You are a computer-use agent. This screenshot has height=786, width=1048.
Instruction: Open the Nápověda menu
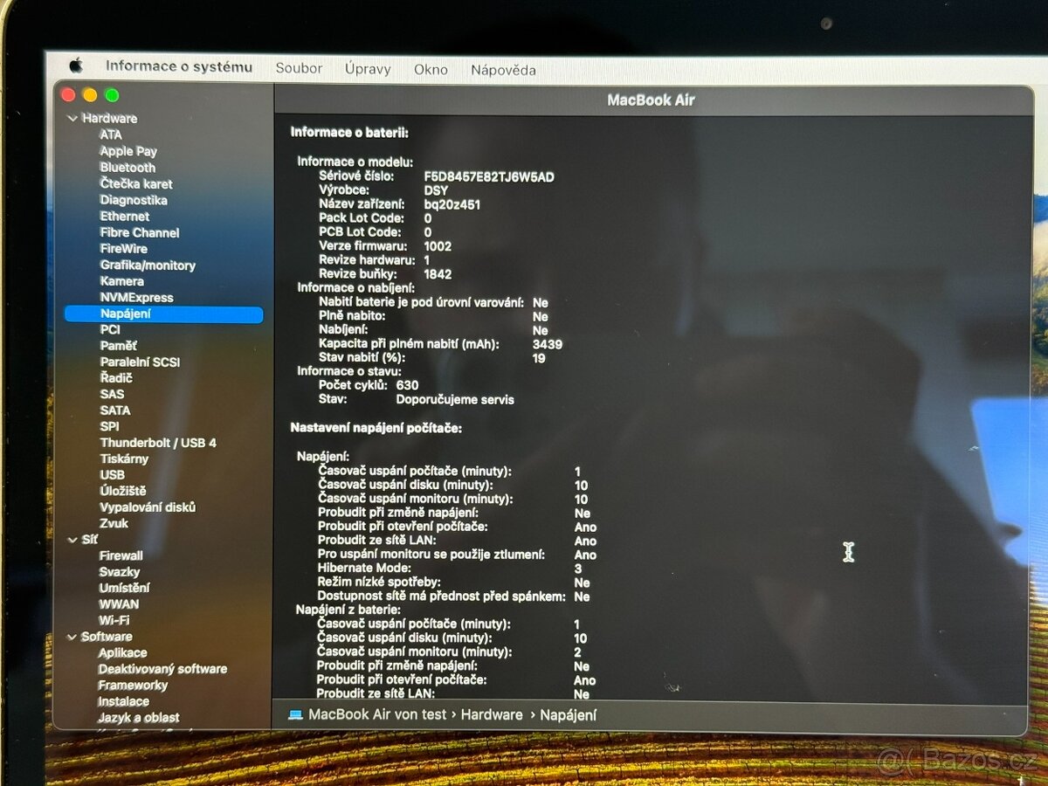tap(503, 70)
